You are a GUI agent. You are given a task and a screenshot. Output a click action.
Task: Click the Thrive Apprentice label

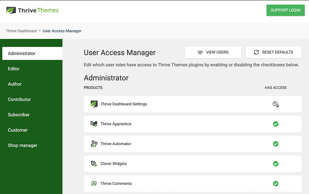click(x=116, y=124)
